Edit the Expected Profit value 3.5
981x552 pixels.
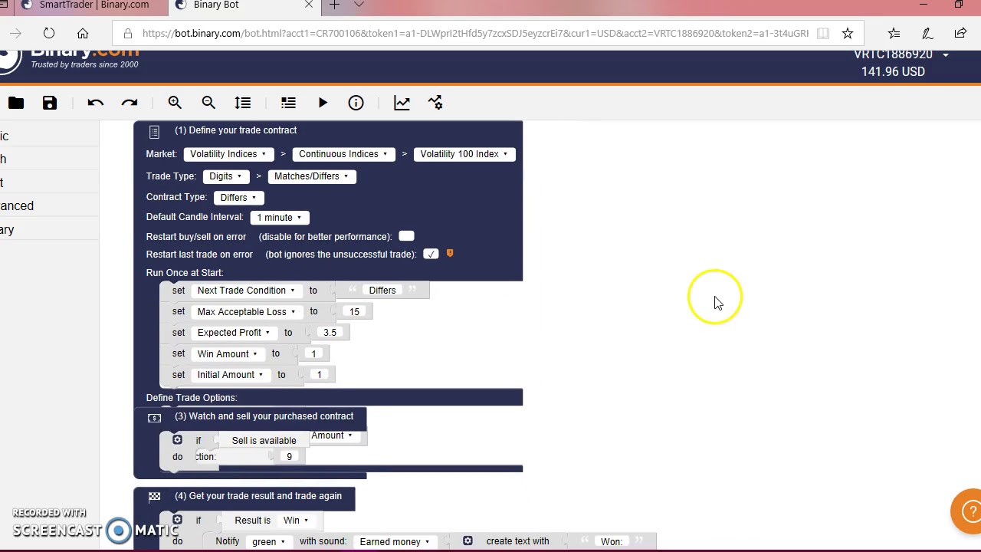[330, 333]
